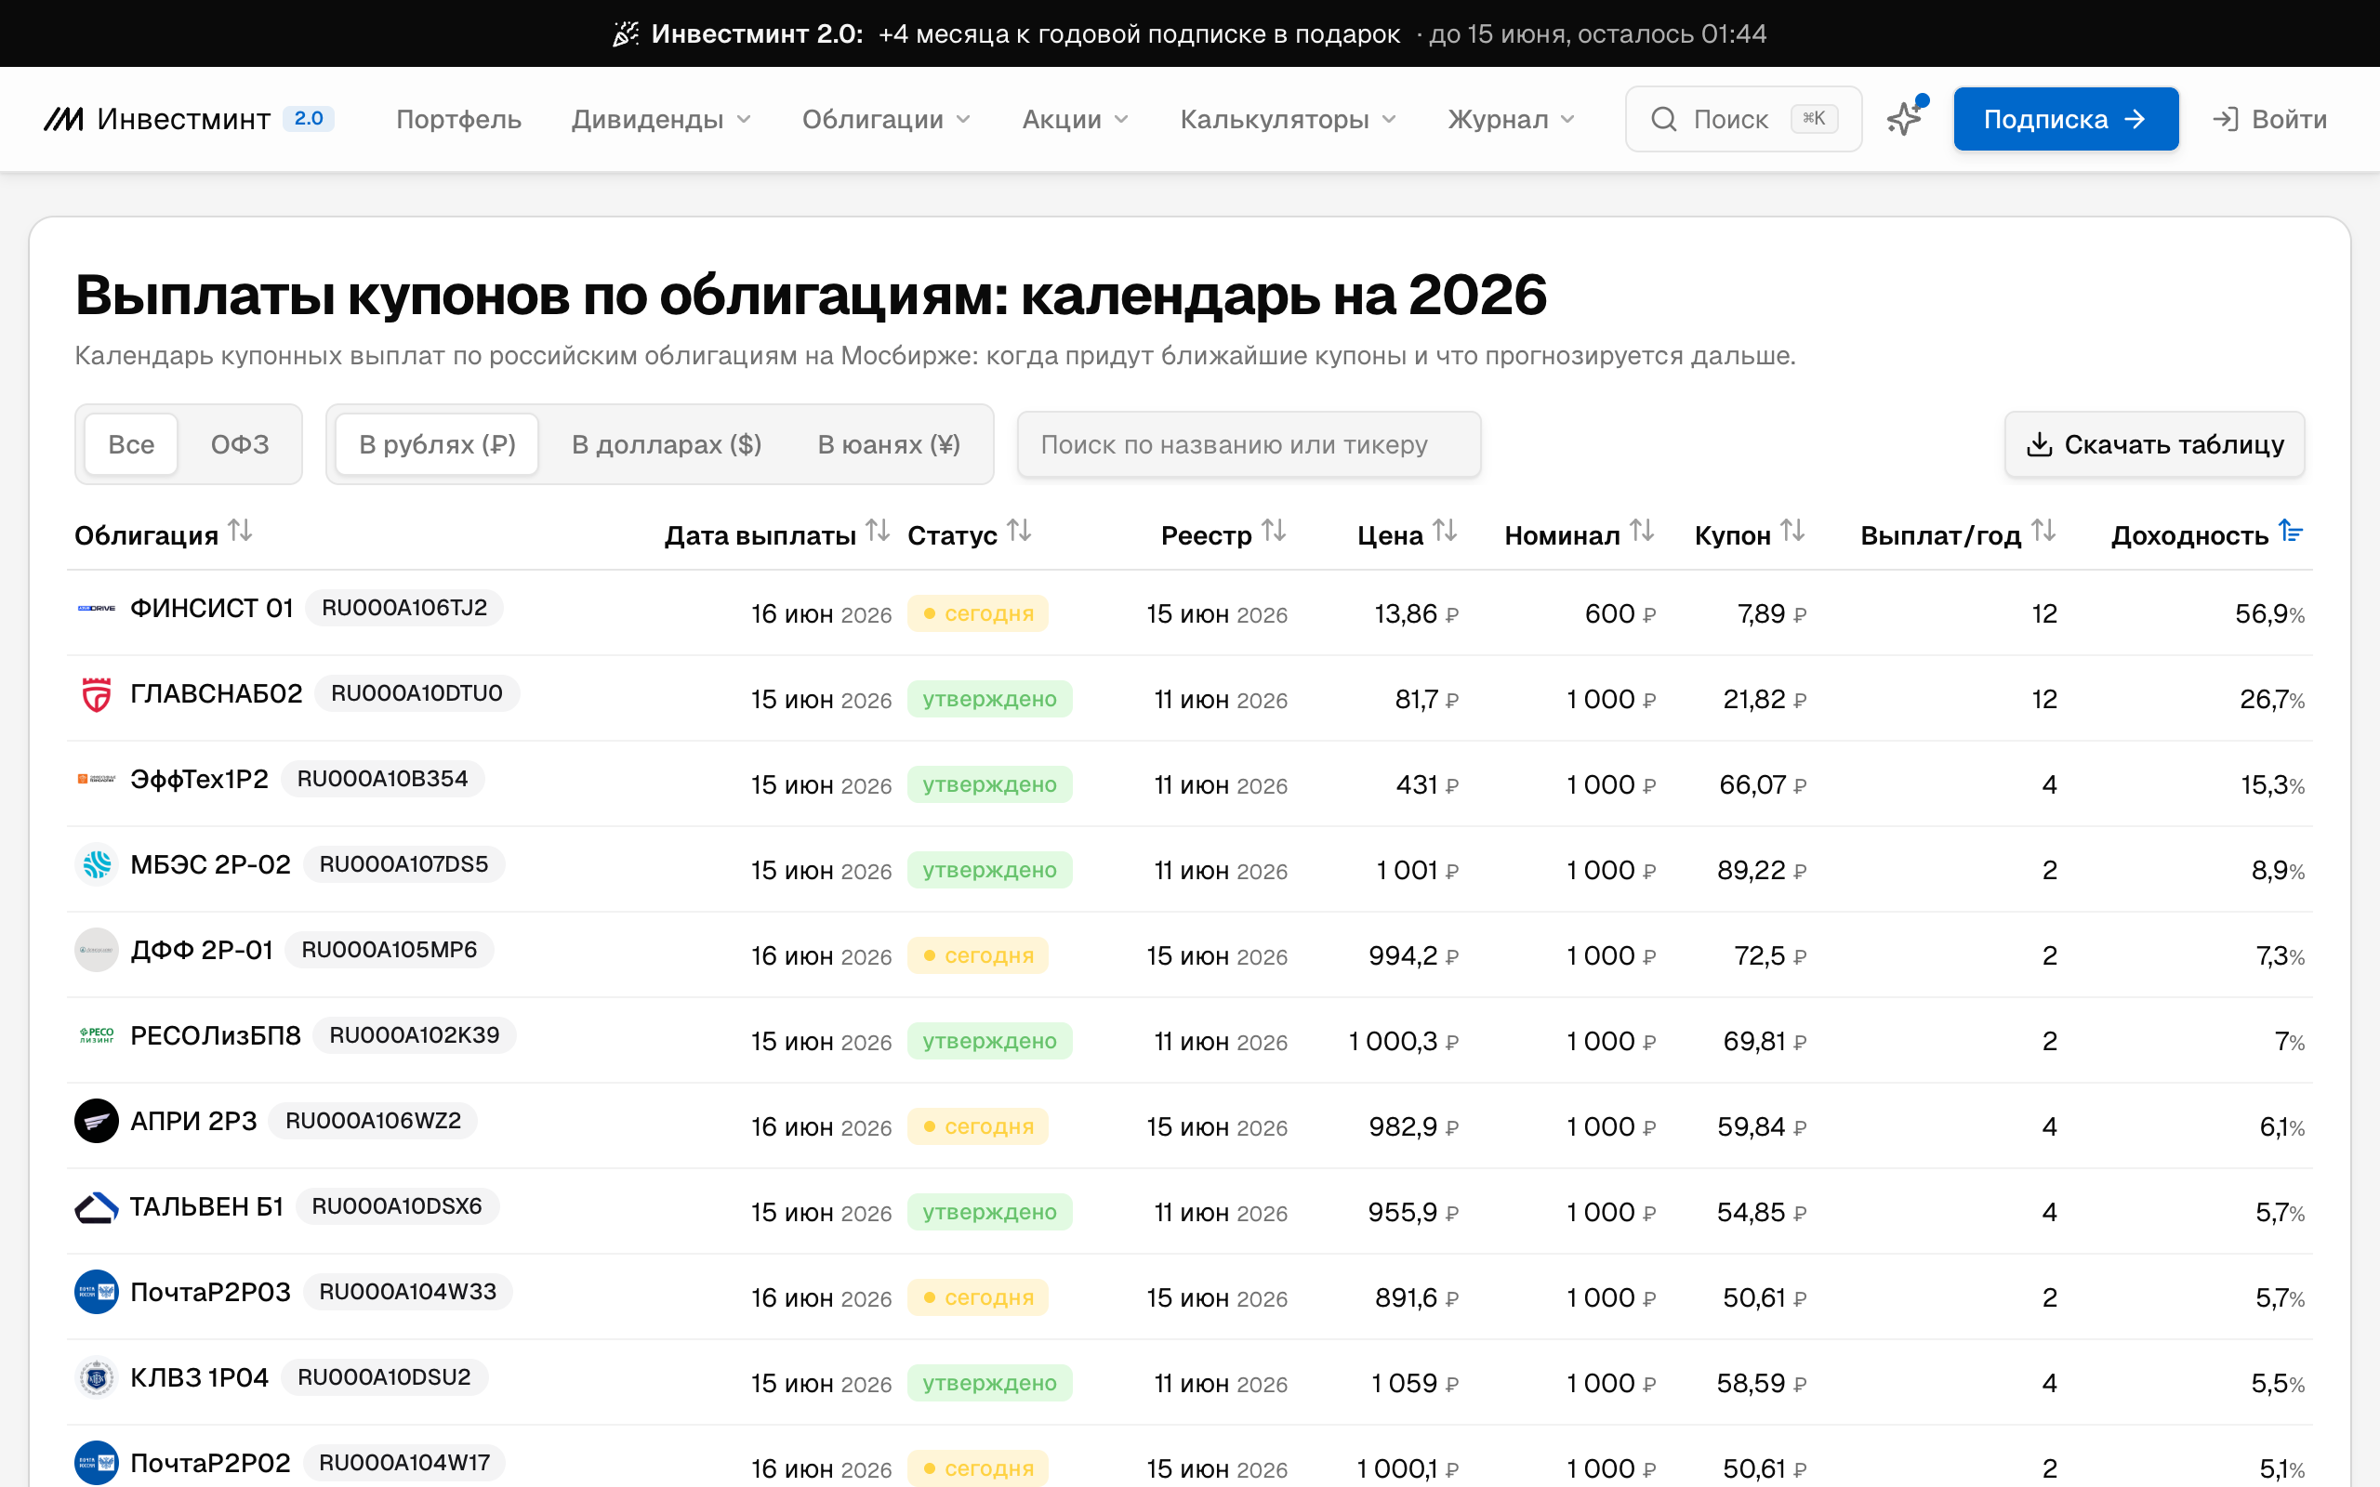Click the Инвестминт 2.0 promo banner

(x=1190, y=33)
